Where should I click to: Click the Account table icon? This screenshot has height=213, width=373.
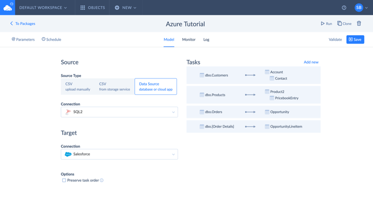[267, 71]
